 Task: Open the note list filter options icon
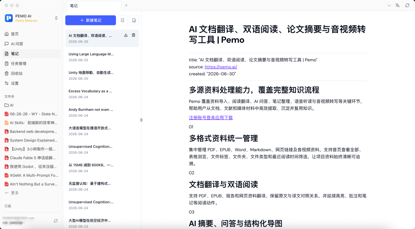pos(123,20)
